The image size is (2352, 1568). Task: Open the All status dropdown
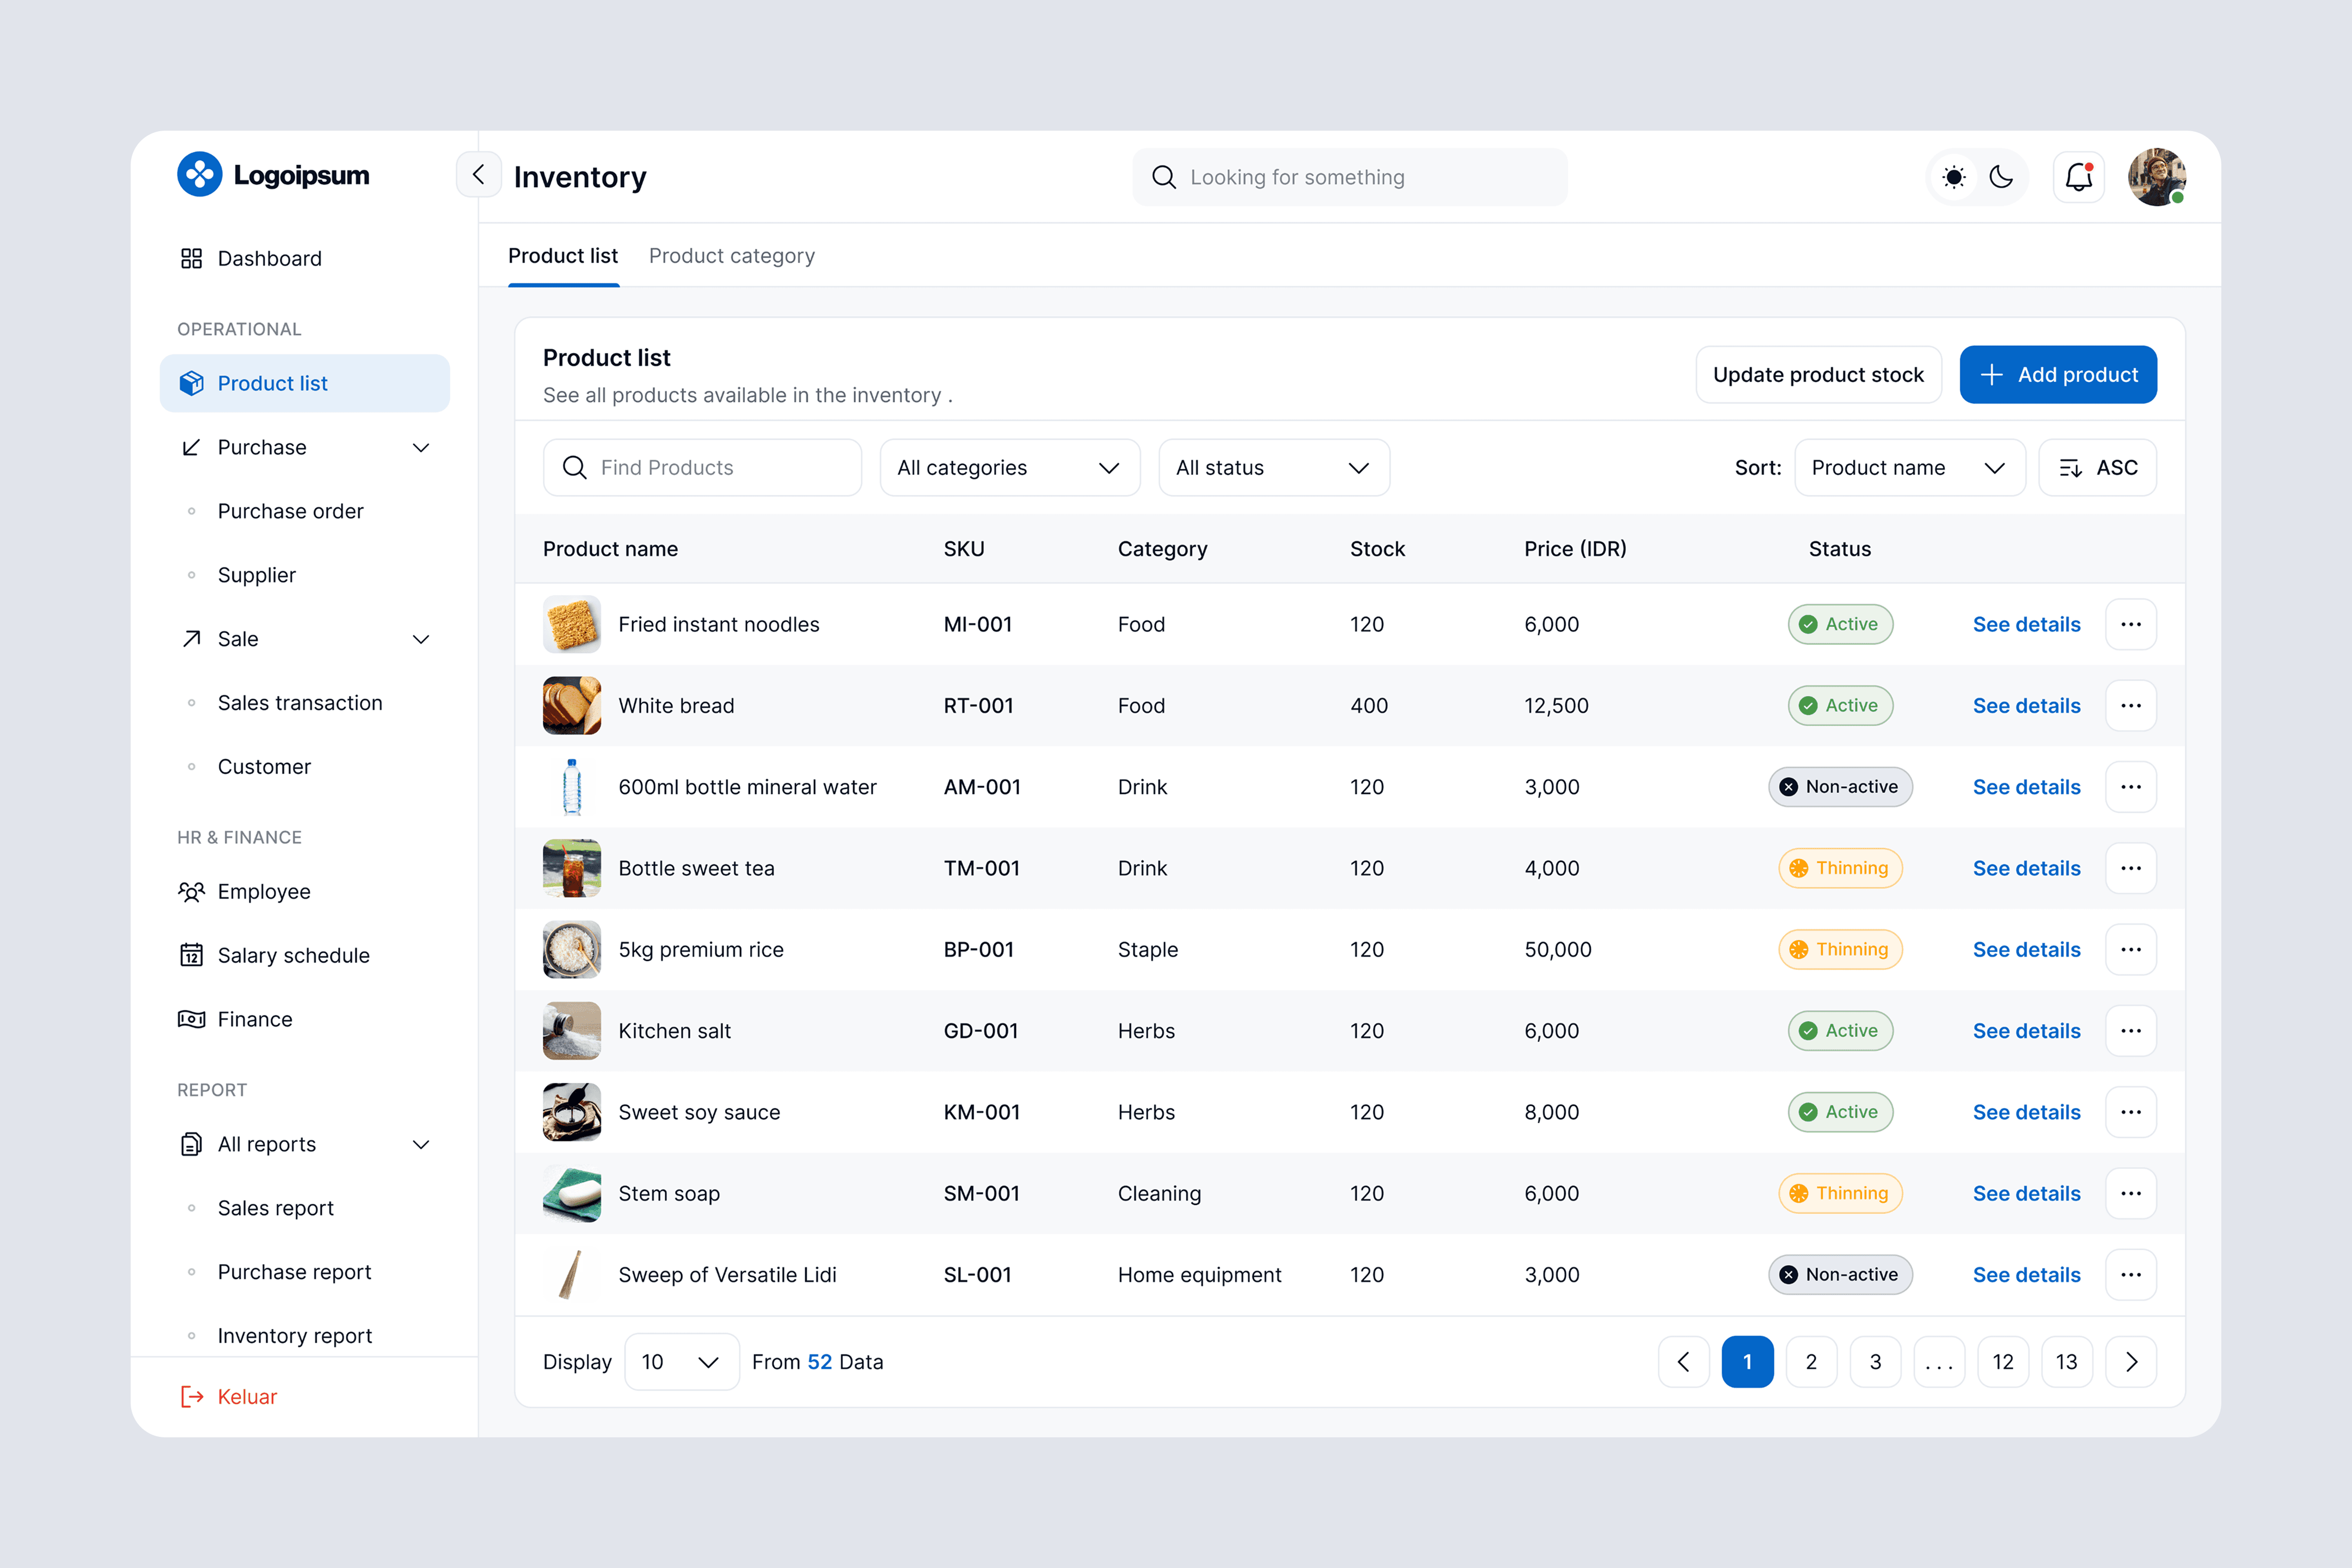[1273, 467]
